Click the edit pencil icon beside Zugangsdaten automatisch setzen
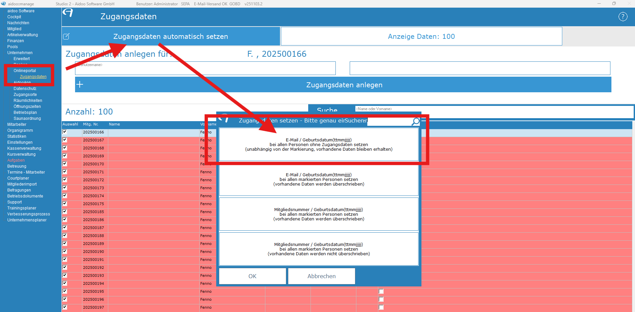 pyautogui.click(x=66, y=37)
